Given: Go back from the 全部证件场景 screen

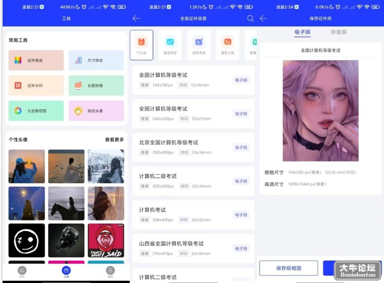Looking at the screenshot, I should click(x=136, y=18).
